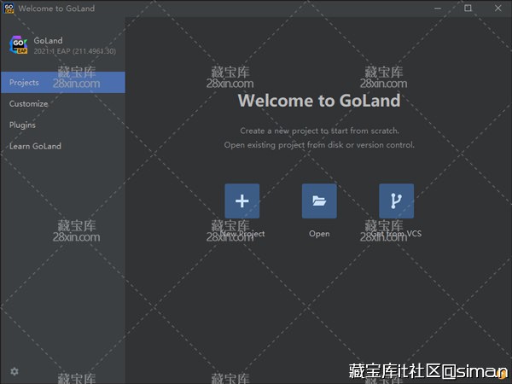Click the GoLand app icon in title bar

(9, 9)
